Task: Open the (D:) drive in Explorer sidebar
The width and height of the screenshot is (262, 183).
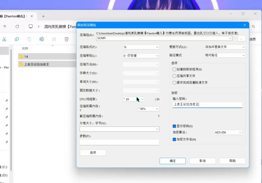Action: pos(4,175)
